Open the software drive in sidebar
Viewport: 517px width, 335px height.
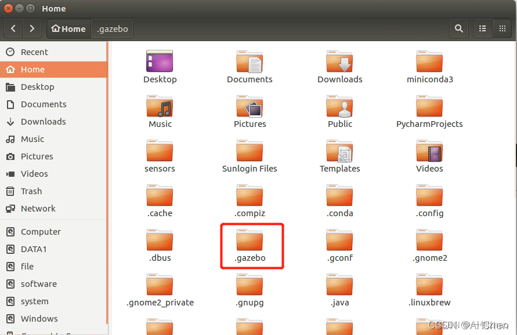[x=54, y=284]
